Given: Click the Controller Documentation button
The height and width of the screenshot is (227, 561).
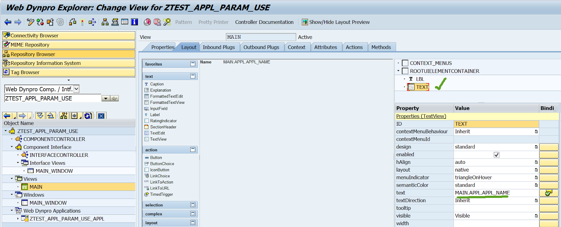Looking at the screenshot, I should tap(264, 22).
